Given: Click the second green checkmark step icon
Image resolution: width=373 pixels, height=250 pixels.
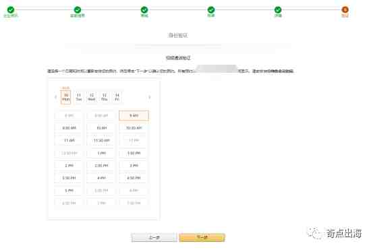Looking at the screenshot, I should coord(78,9).
